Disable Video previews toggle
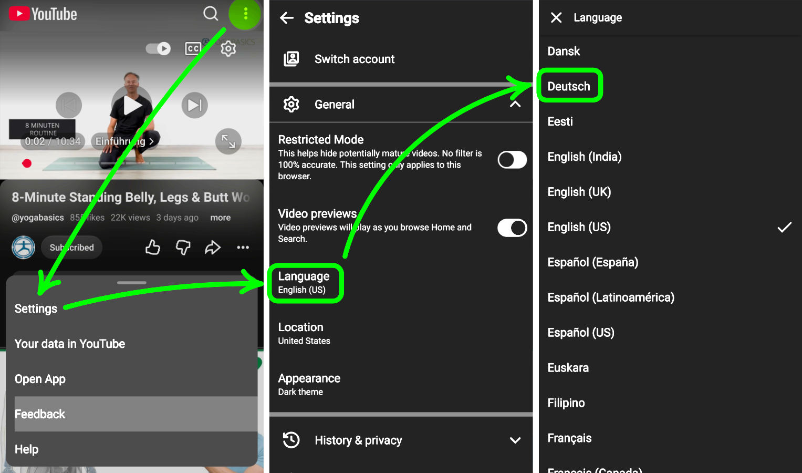 [512, 228]
